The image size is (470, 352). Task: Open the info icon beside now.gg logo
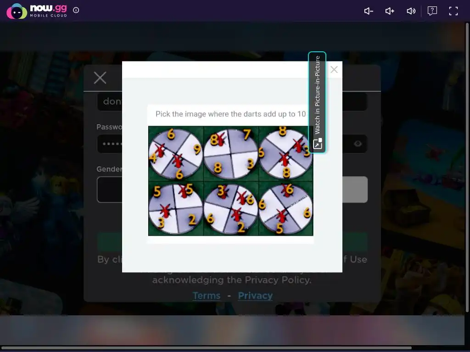[x=76, y=10]
